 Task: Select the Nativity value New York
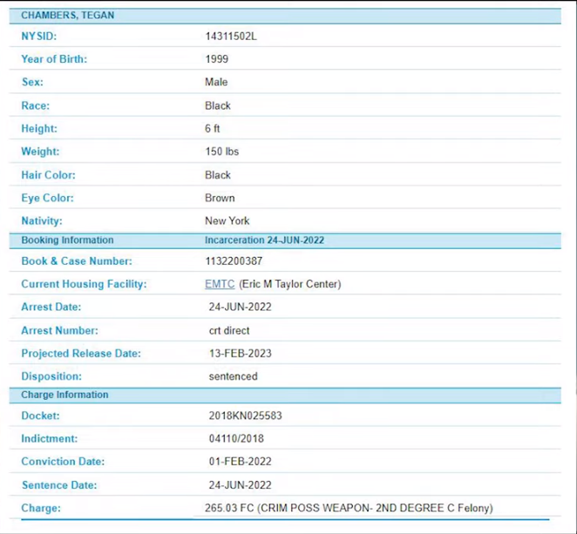(227, 220)
